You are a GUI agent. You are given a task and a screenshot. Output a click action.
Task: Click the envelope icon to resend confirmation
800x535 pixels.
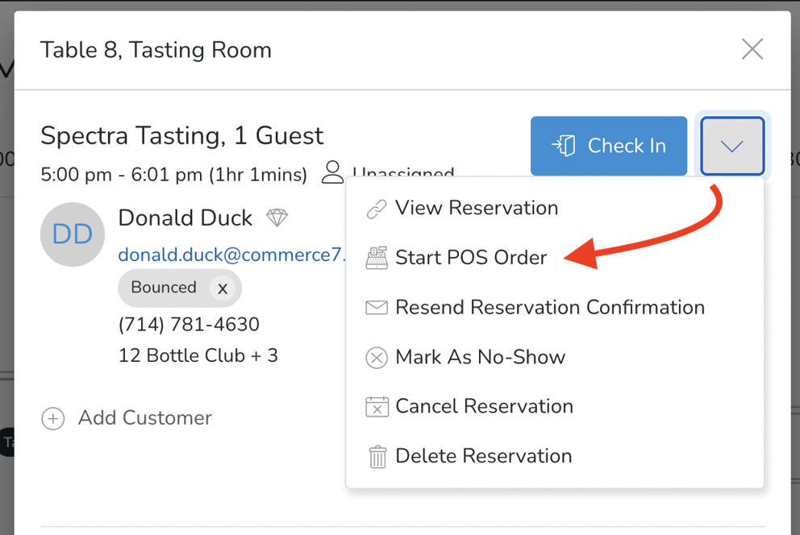coord(377,308)
